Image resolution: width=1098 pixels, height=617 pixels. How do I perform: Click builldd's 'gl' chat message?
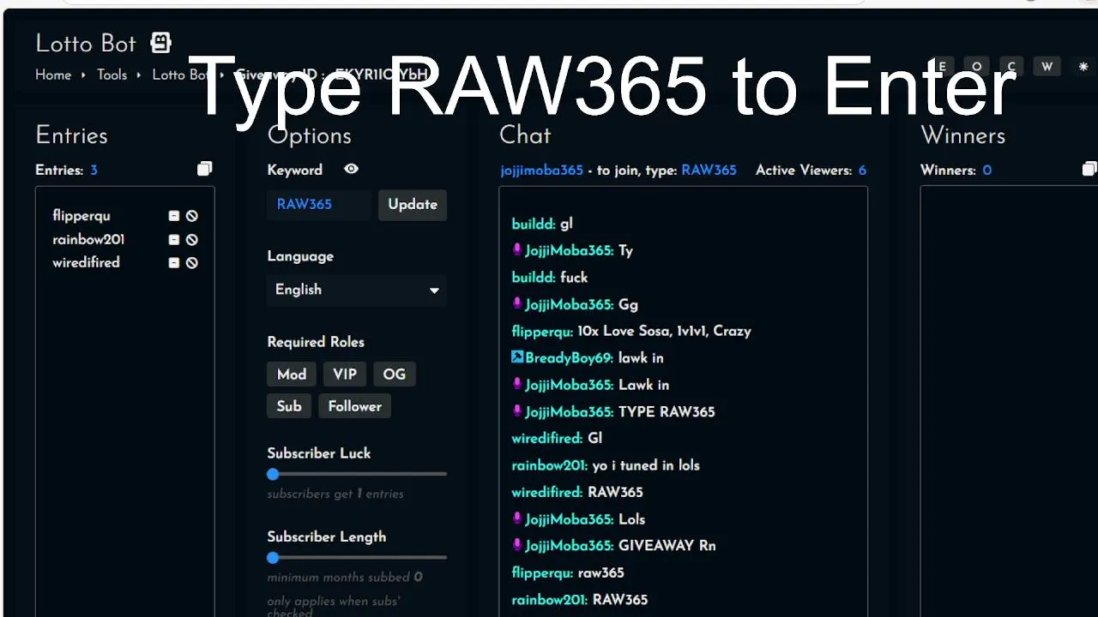[566, 225]
